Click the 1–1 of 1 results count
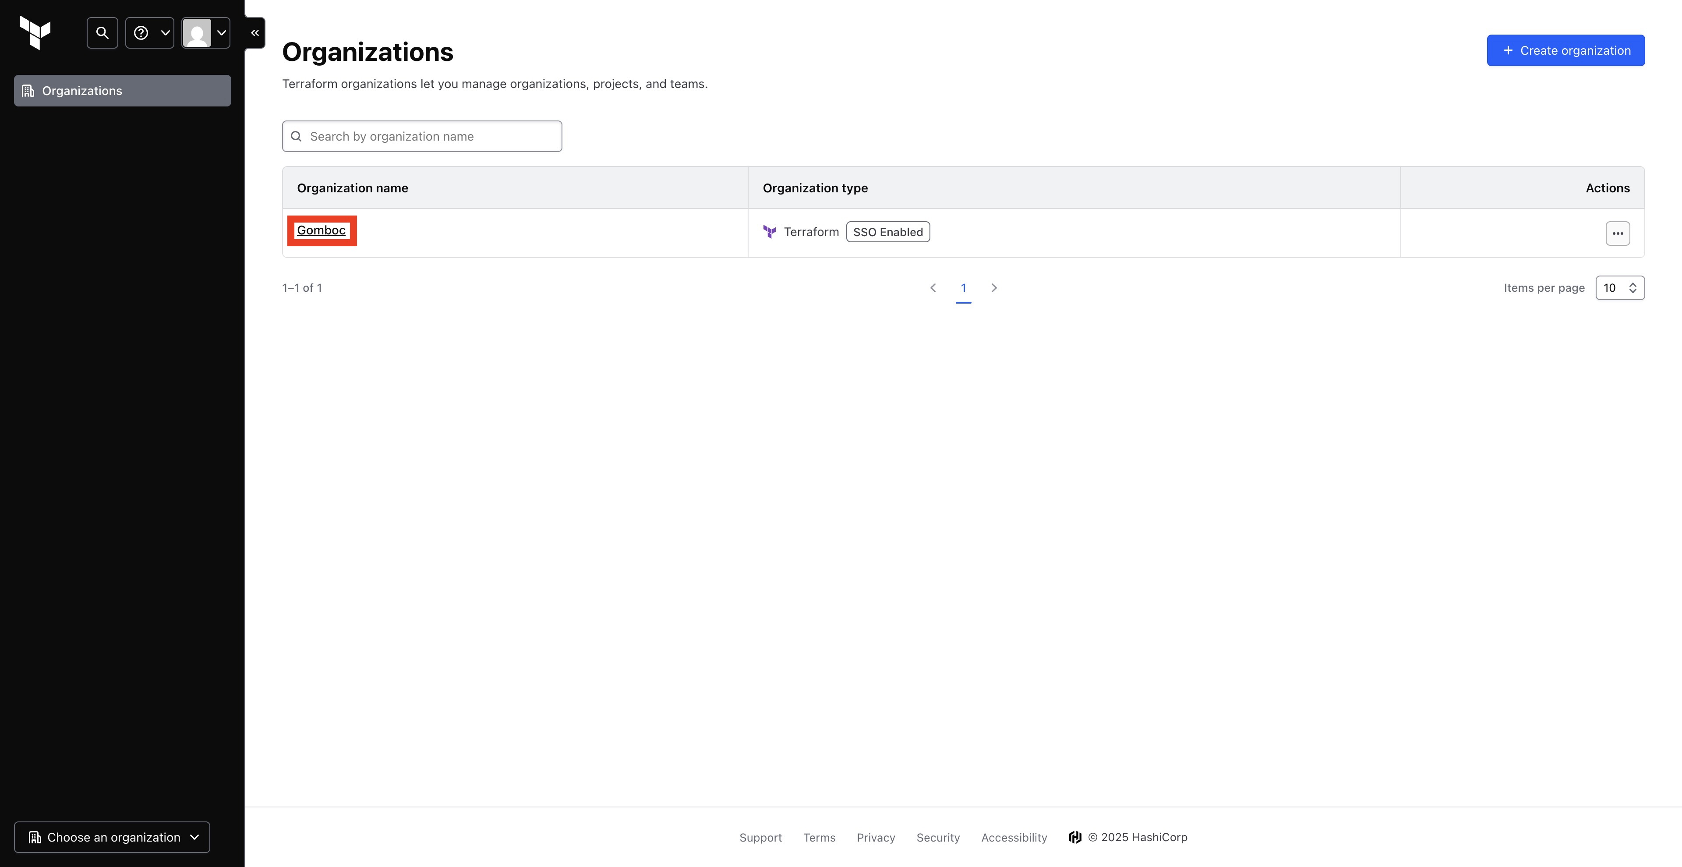 point(302,288)
